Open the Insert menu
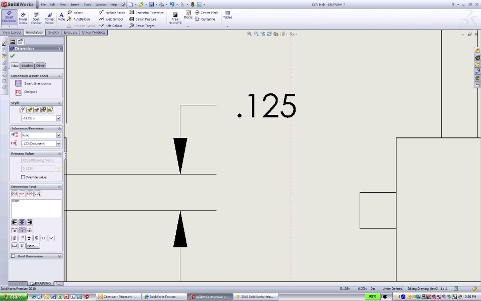This screenshot has width=481, height=301. point(75,5)
